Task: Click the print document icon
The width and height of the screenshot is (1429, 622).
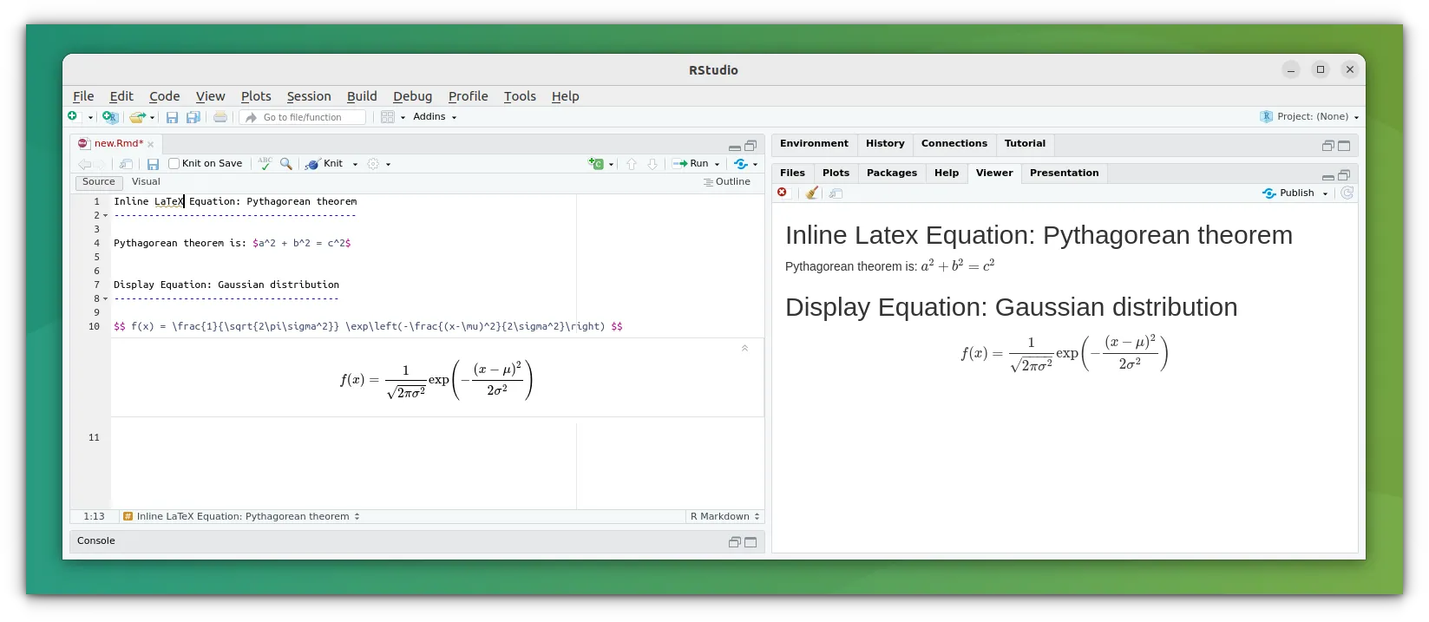Action: coord(220,117)
